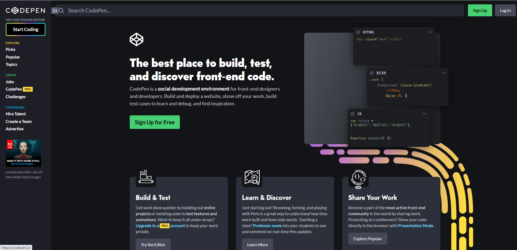Click the Adobe Stock limited offer text
The width and height of the screenshot is (517, 250).
coord(24,175)
